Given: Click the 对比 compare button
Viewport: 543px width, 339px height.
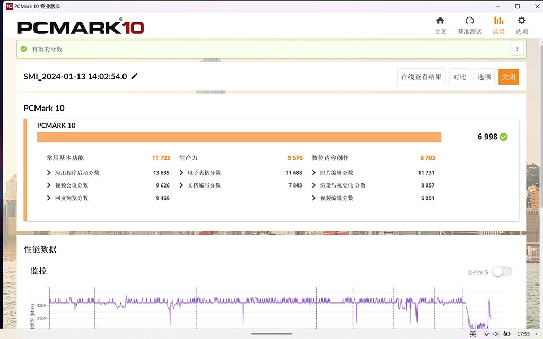Looking at the screenshot, I should tap(459, 76).
